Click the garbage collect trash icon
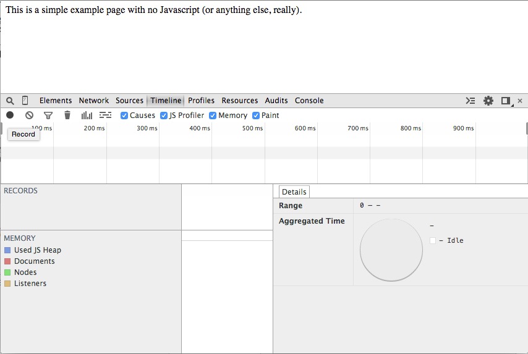Viewport: 528px width, 354px height. 67,115
